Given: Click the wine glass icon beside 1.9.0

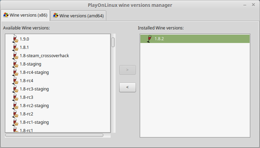Looking at the screenshot, I should coord(15,39).
